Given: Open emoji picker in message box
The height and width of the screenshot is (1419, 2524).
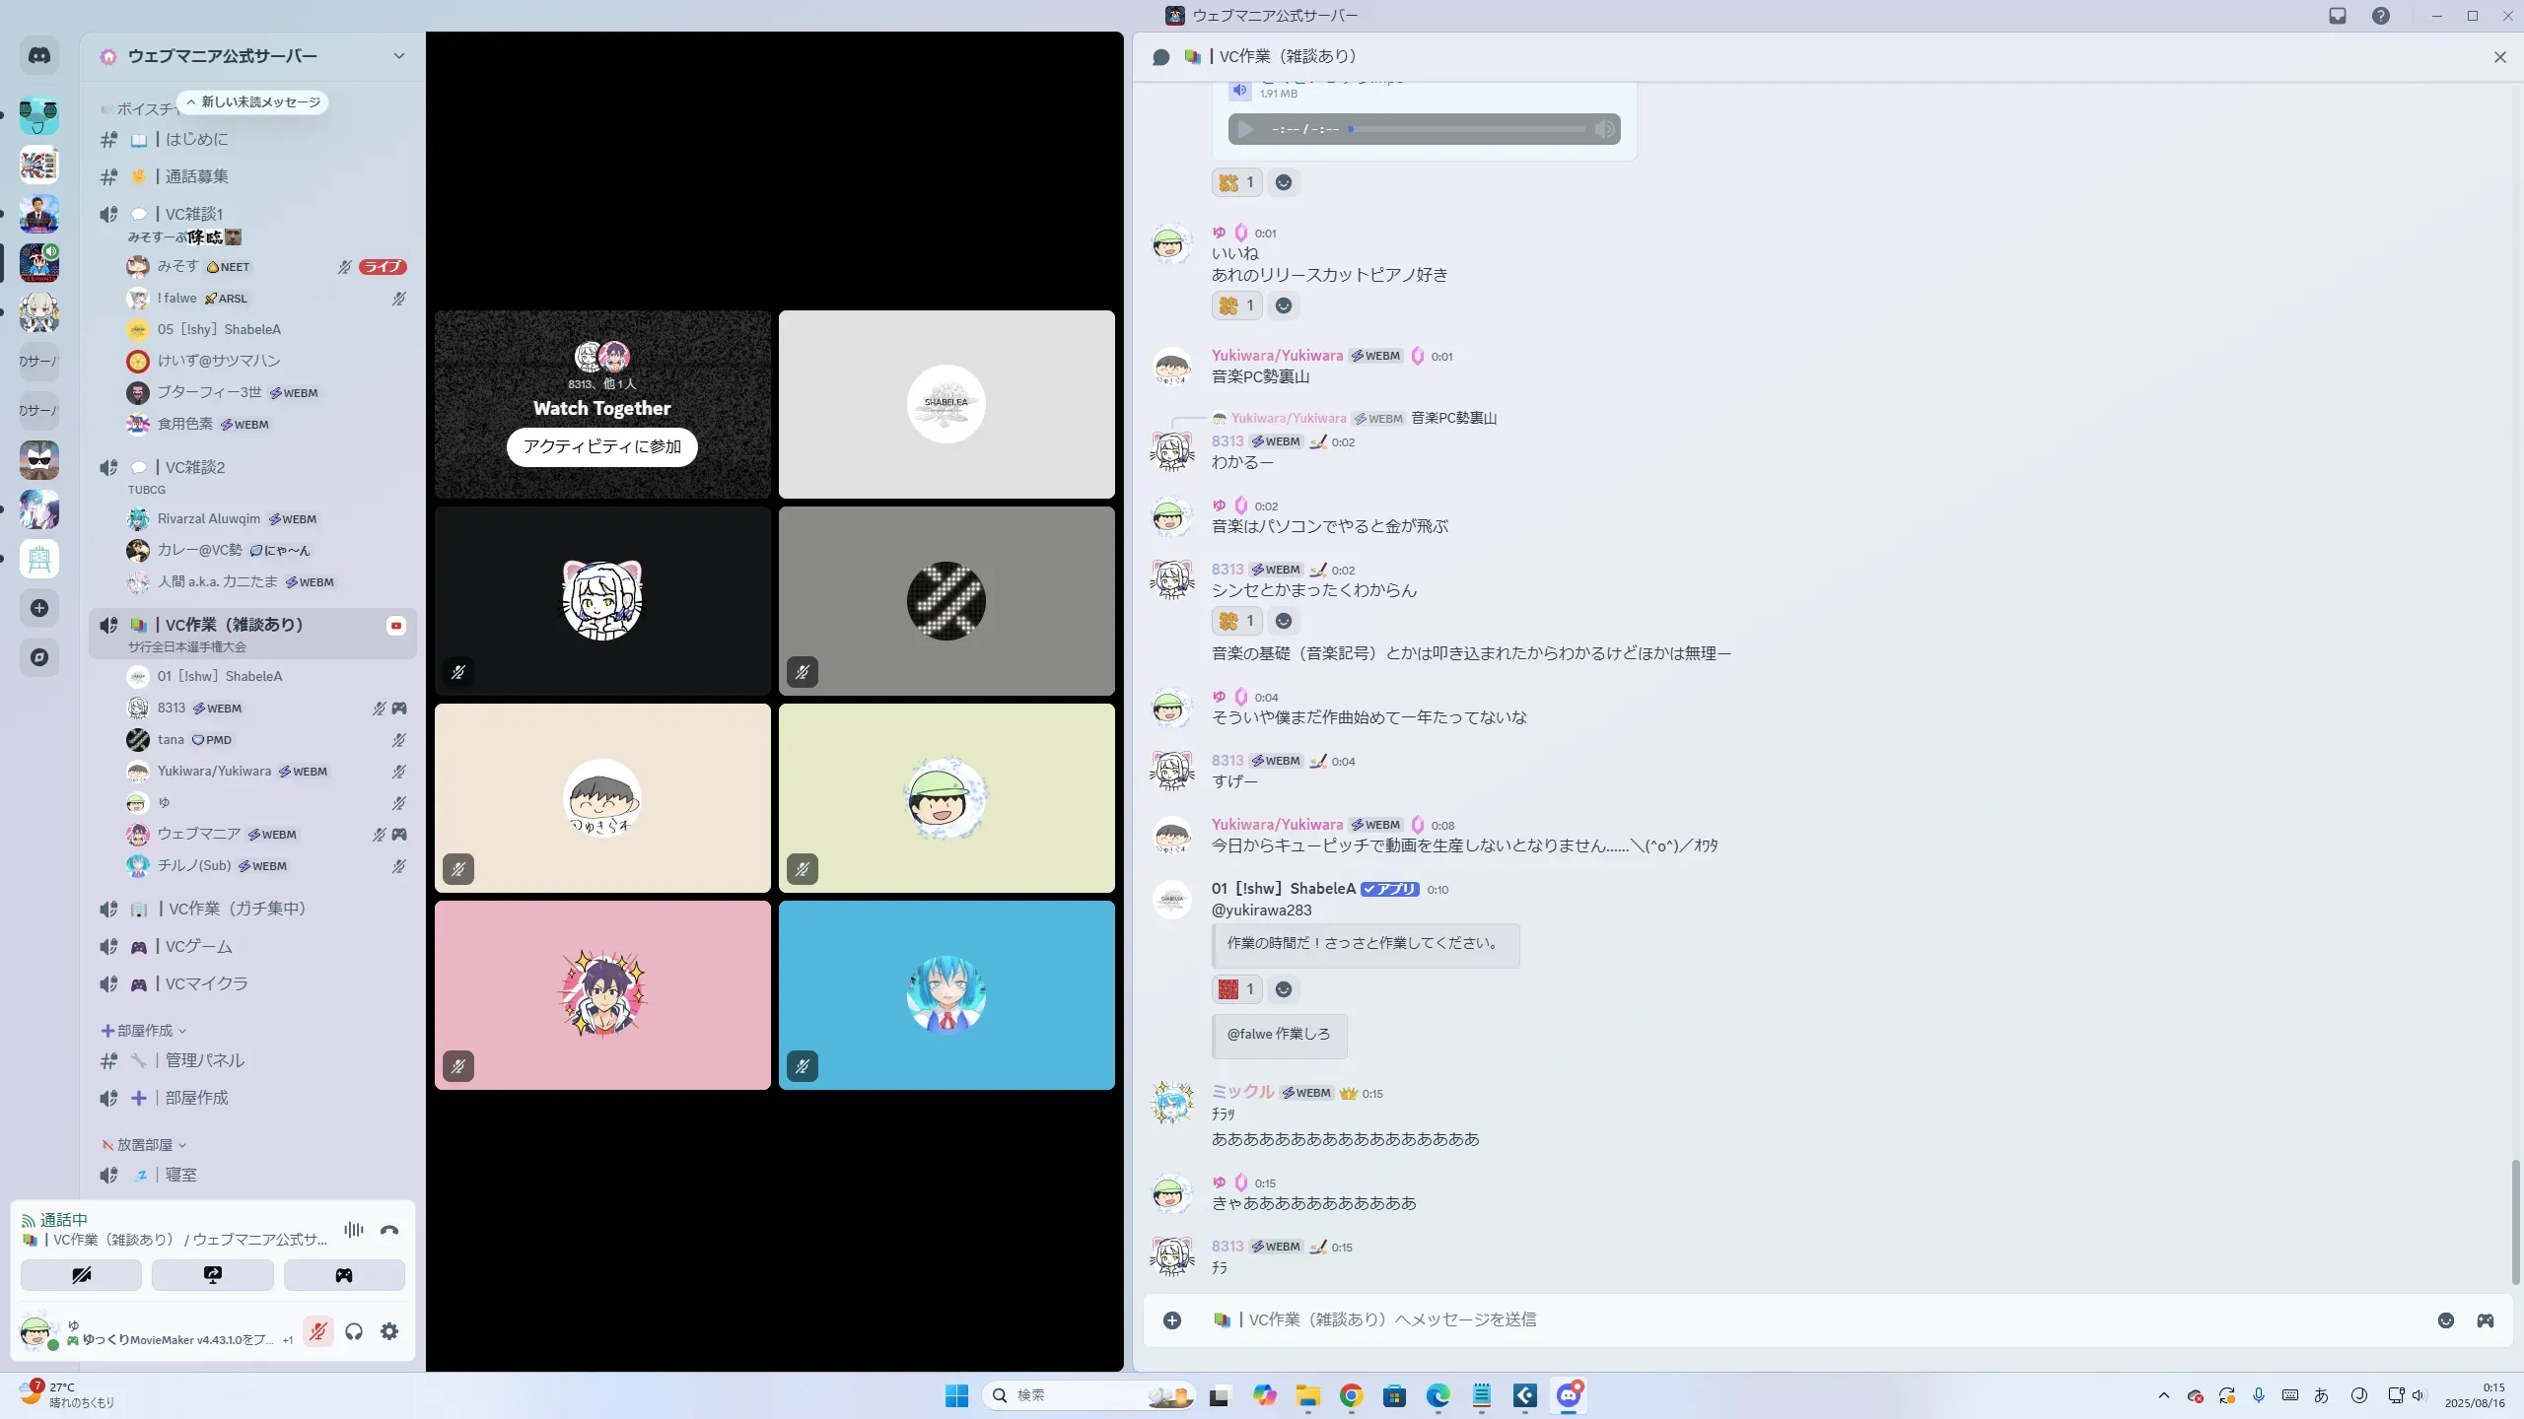Looking at the screenshot, I should click(2446, 1320).
